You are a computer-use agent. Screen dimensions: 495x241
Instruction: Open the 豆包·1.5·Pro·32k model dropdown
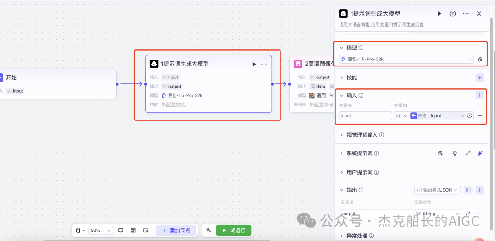click(406, 59)
